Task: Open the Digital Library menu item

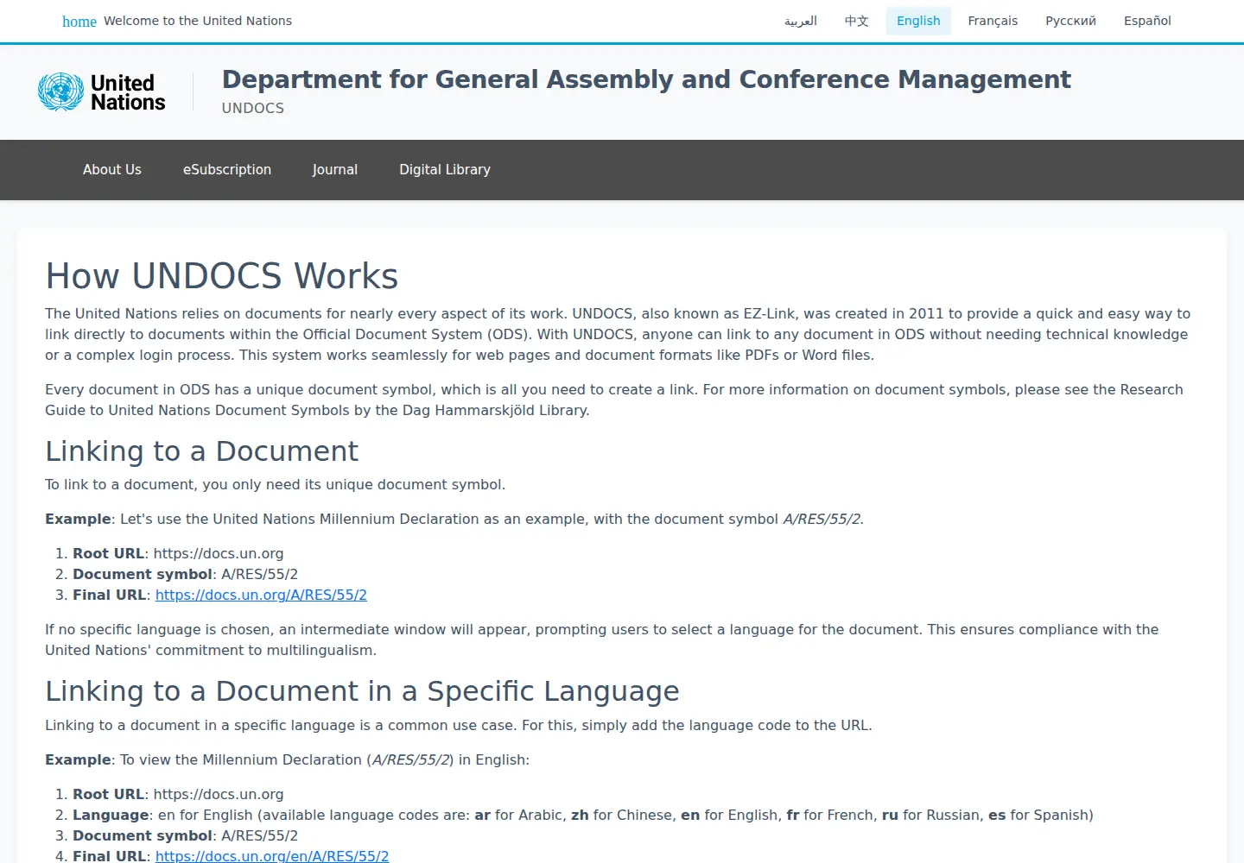Action: pos(445,170)
